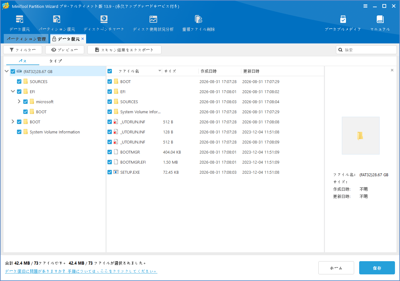Open the ファイル名 column sort dropdown arrow

160,71
